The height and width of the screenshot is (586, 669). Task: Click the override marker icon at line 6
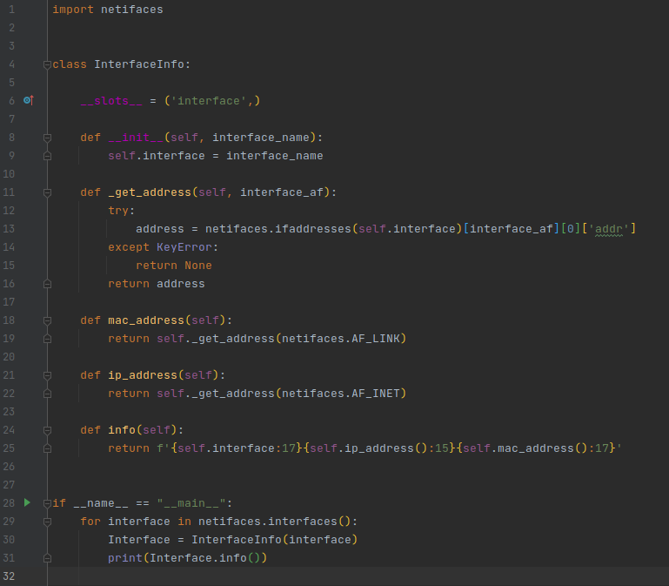tap(29, 100)
